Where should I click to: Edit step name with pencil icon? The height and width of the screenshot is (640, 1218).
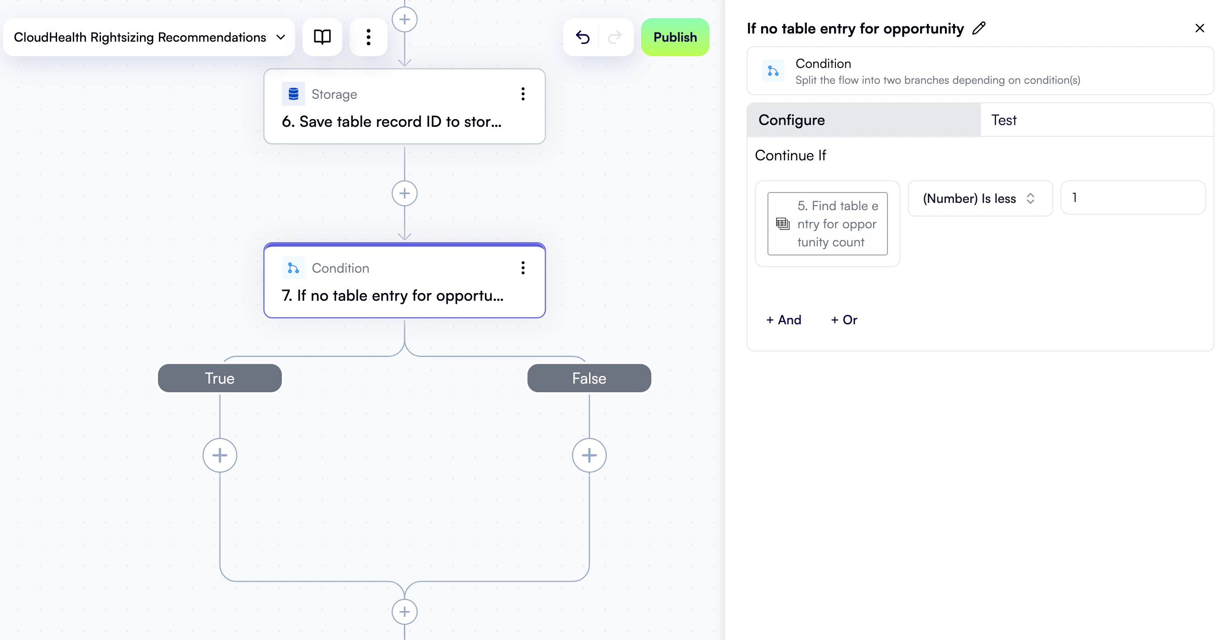click(979, 29)
